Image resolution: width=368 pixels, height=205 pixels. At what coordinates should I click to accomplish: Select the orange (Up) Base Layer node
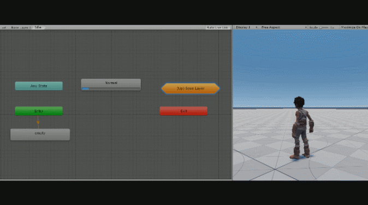[x=191, y=88]
